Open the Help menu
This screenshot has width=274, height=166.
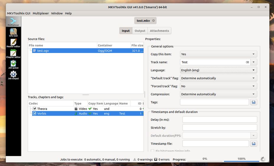(68, 14)
